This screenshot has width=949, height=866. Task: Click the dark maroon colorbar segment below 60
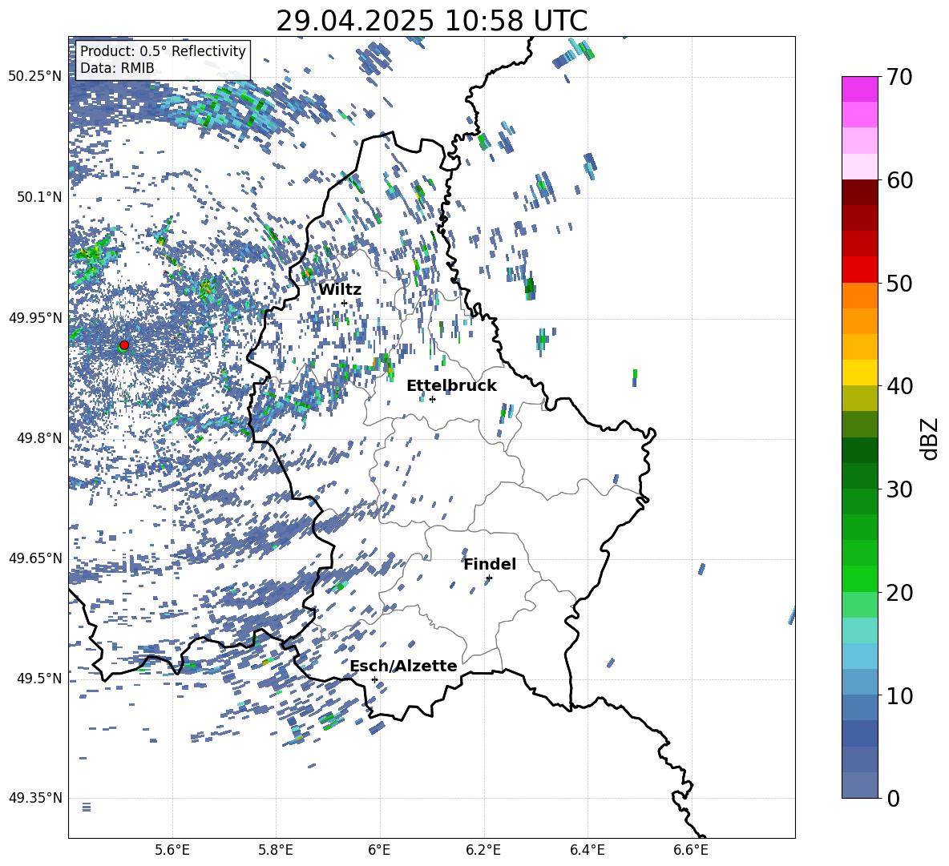[x=860, y=192]
